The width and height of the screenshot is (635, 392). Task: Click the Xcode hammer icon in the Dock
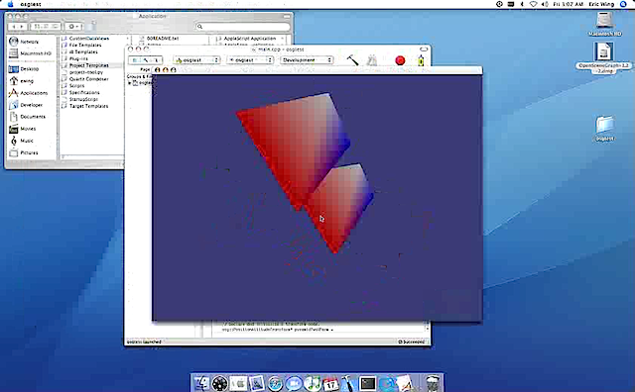tap(348, 383)
